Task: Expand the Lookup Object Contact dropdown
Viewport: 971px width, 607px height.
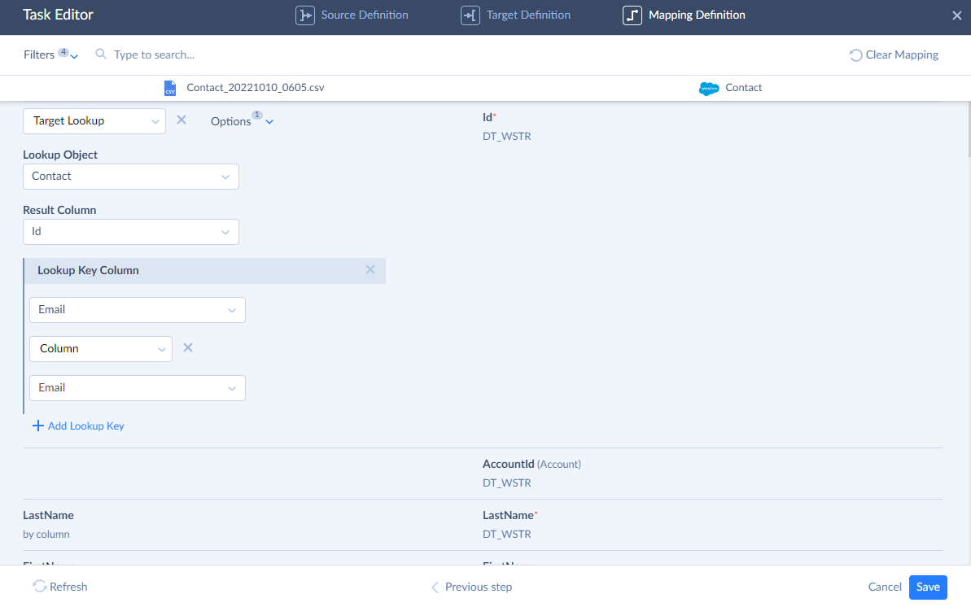Action: coord(131,177)
